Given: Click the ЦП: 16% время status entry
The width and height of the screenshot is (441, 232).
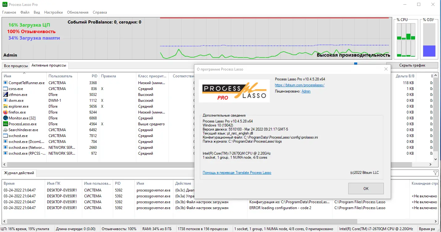Looking at the screenshot, I should 25,229.
